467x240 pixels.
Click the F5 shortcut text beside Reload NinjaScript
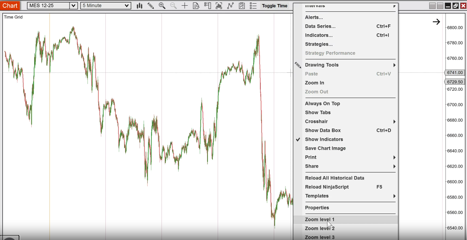[x=379, y=187]
